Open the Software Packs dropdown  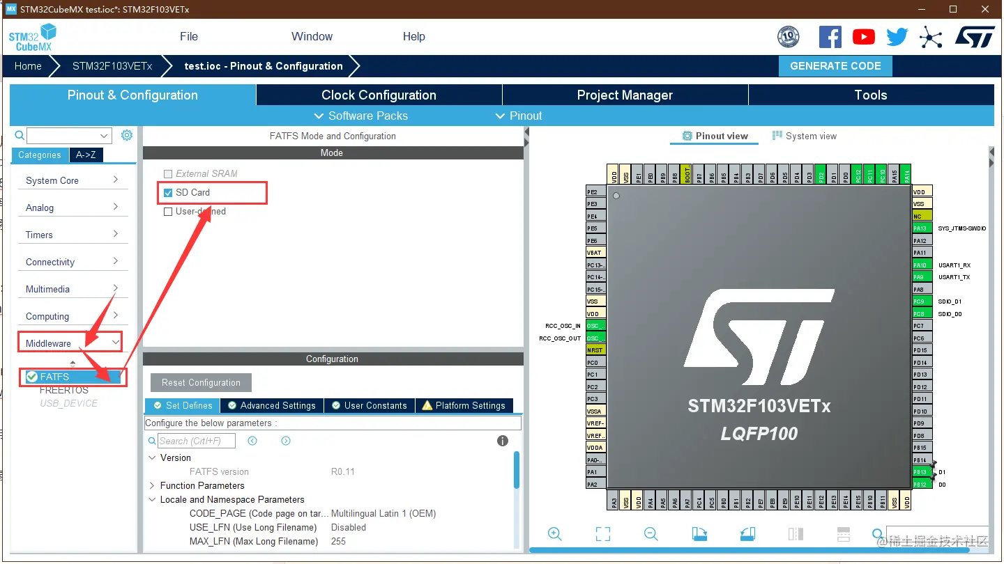click(361, 116)
